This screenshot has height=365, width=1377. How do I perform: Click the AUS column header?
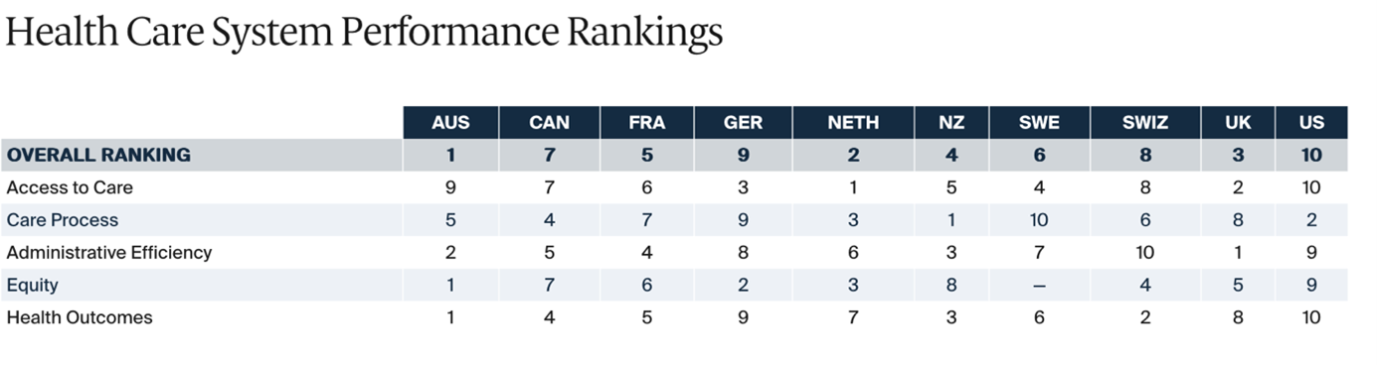click(451, 123)
